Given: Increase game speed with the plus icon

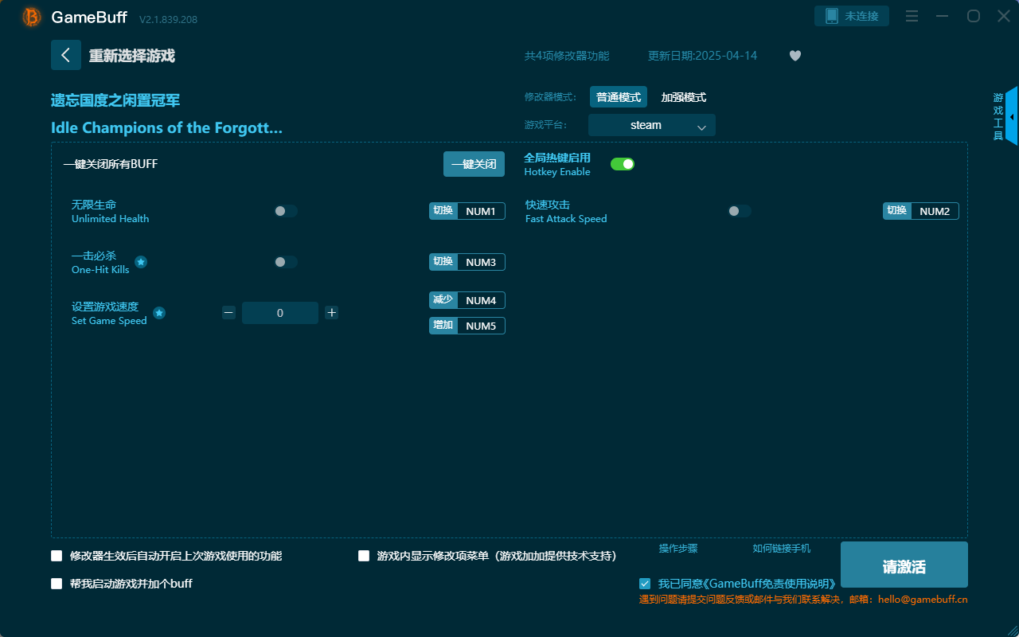Looking at the screenshot, I should (331, 312).
